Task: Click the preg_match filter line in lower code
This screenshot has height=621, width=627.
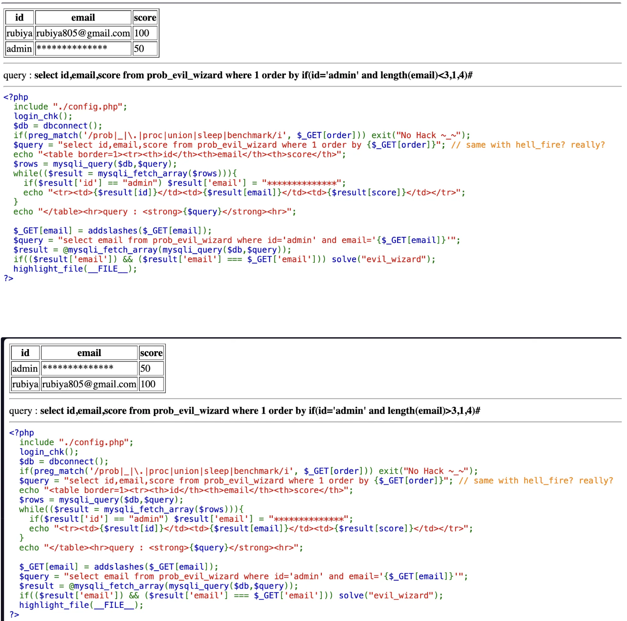Action: pos(249,471)
